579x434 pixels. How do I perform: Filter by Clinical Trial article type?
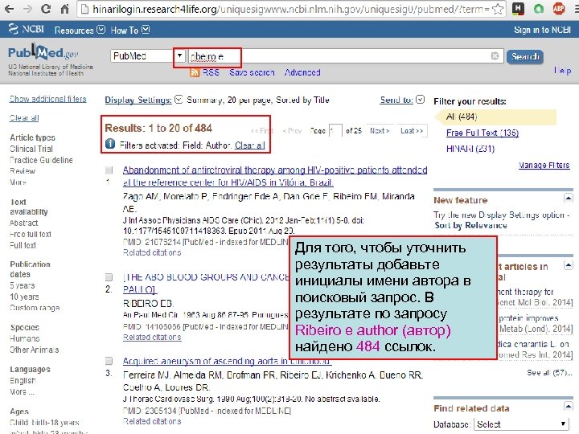31,149
